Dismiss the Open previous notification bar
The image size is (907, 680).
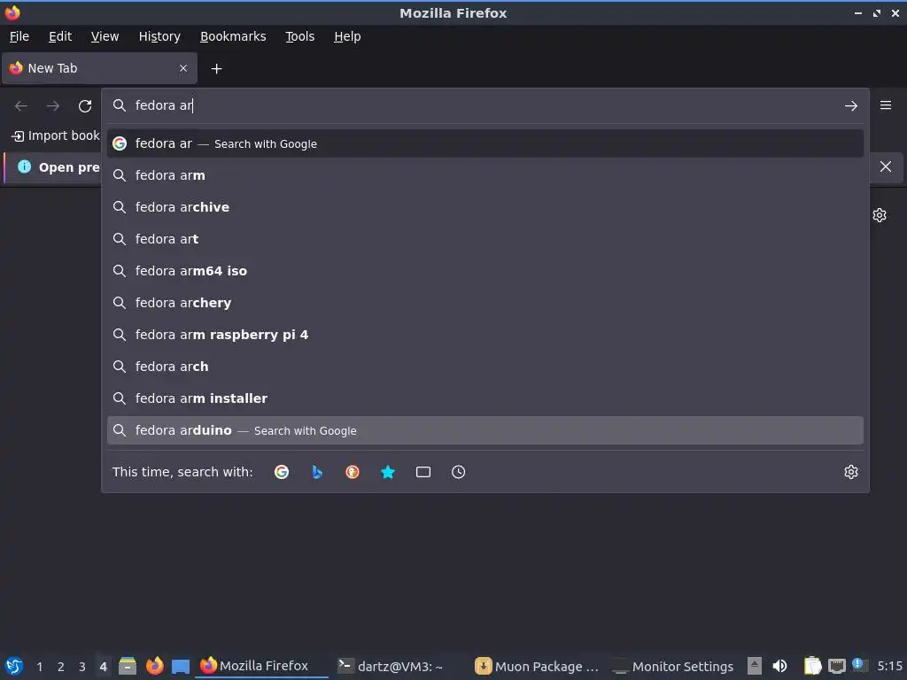coord(885,166)
